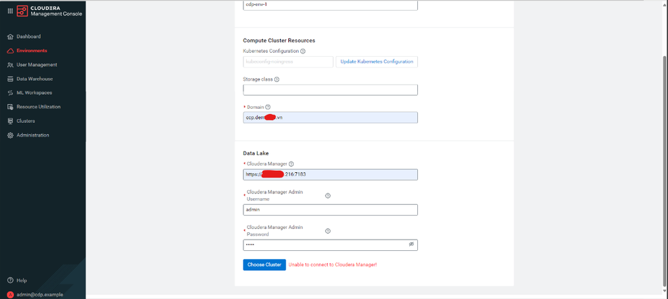
Task: Click the Administration gear icon
Action: click(10, 135)
